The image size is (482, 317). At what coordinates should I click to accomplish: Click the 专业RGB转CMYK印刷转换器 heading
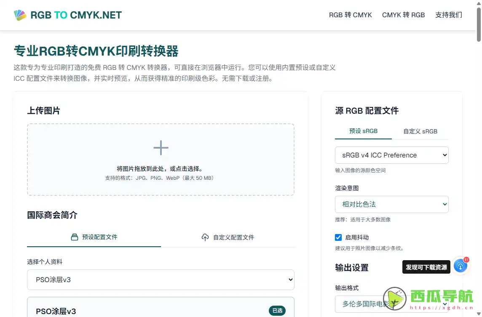click(x=96, y=51)
